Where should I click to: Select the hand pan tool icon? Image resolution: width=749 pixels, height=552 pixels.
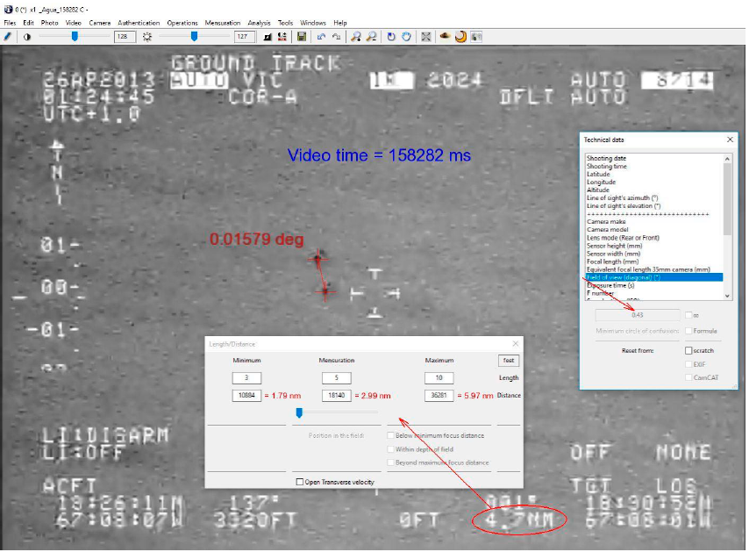pos(407,37)
